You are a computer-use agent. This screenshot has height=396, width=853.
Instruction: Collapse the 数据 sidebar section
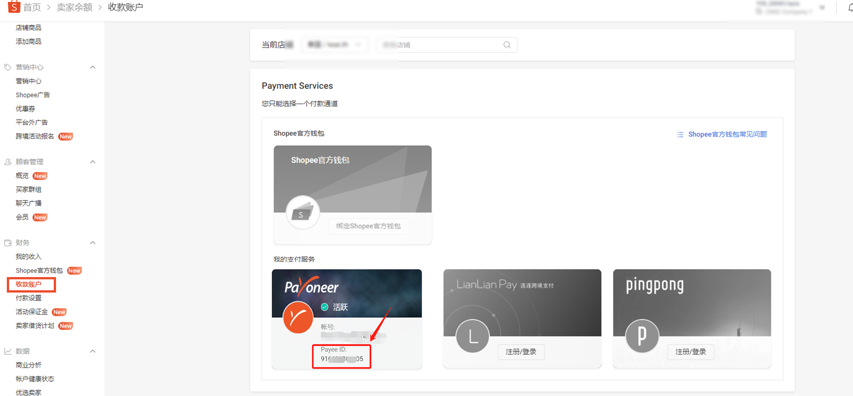[92, 351]
